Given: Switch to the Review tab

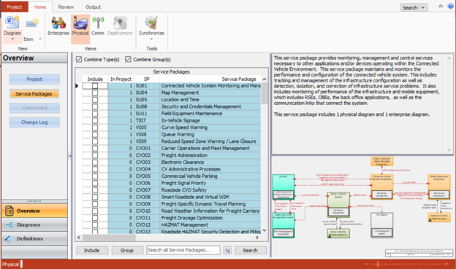Looking at the screenshot, I should [66, 7].
